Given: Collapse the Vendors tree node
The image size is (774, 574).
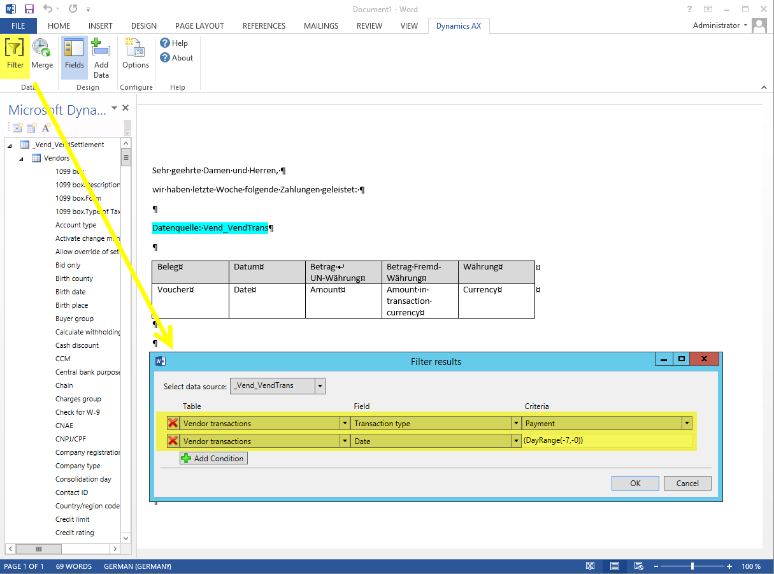Looking at the screenshot, I should 22,159.
